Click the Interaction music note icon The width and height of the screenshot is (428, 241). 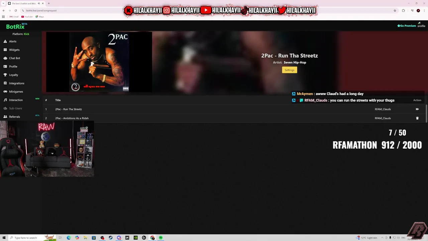(x=5, y=100)
